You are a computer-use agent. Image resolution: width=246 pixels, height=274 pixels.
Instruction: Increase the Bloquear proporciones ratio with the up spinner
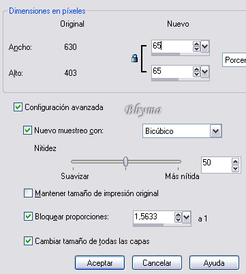(x=178, y=215)
